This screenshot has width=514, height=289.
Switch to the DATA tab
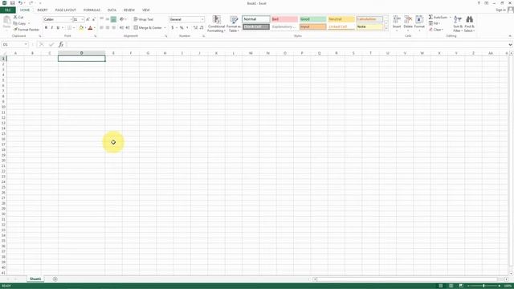coord(112,10)
